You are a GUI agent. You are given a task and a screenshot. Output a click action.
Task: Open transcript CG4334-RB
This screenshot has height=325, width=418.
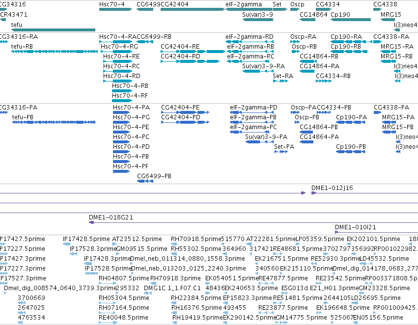pos(324,81)
